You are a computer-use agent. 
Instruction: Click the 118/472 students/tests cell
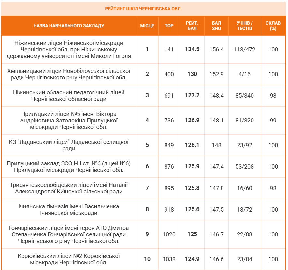(x=244, y=50)
